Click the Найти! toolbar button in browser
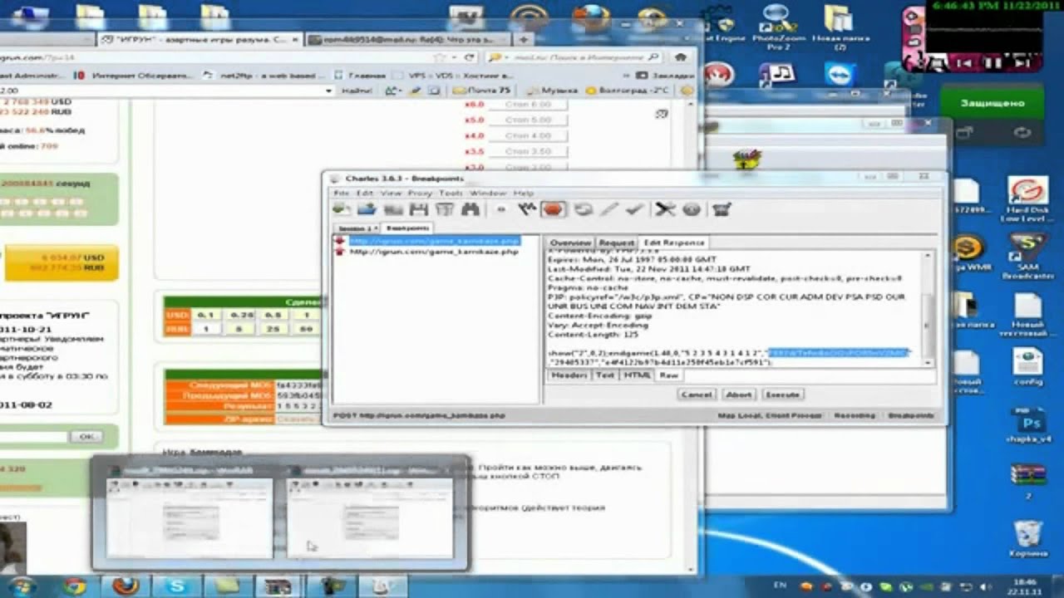The image size is (1064, 598). point(357,91)
